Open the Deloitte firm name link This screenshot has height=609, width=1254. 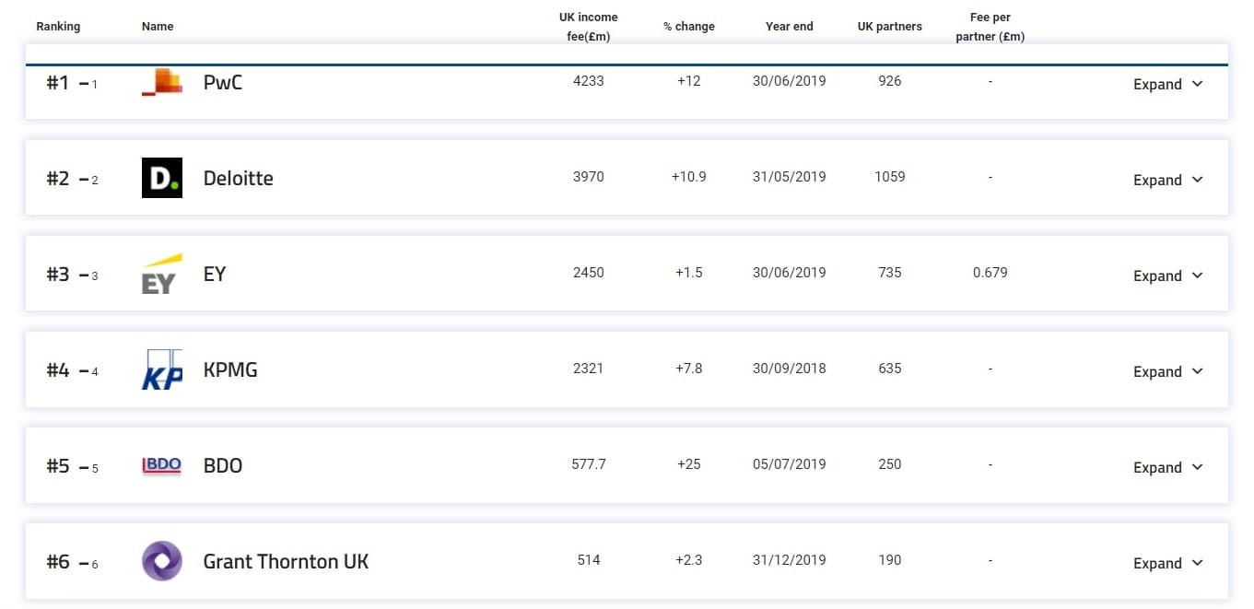pyautogui.click(x=239, y=178)
